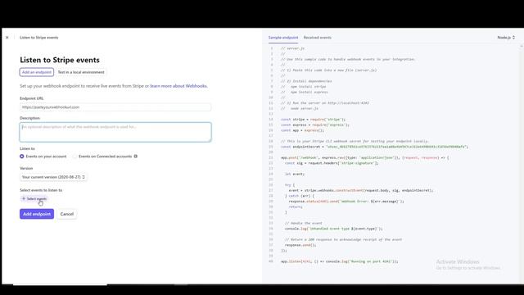Screen dimensions: 524x295
Task: Switch to Test in a local environment tab
Action: point(81,72)
